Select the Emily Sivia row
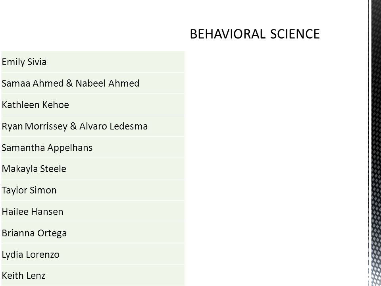The image size is (381, 286). [93, 62]
